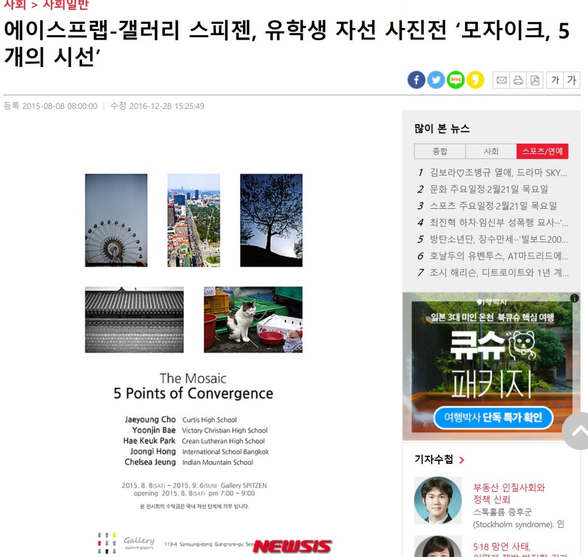Increase font size with large 가 button

click(x=572, y=80)
